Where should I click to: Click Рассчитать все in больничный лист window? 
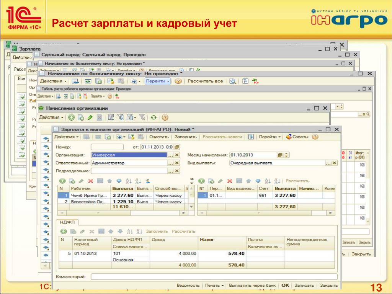(205, 81)
